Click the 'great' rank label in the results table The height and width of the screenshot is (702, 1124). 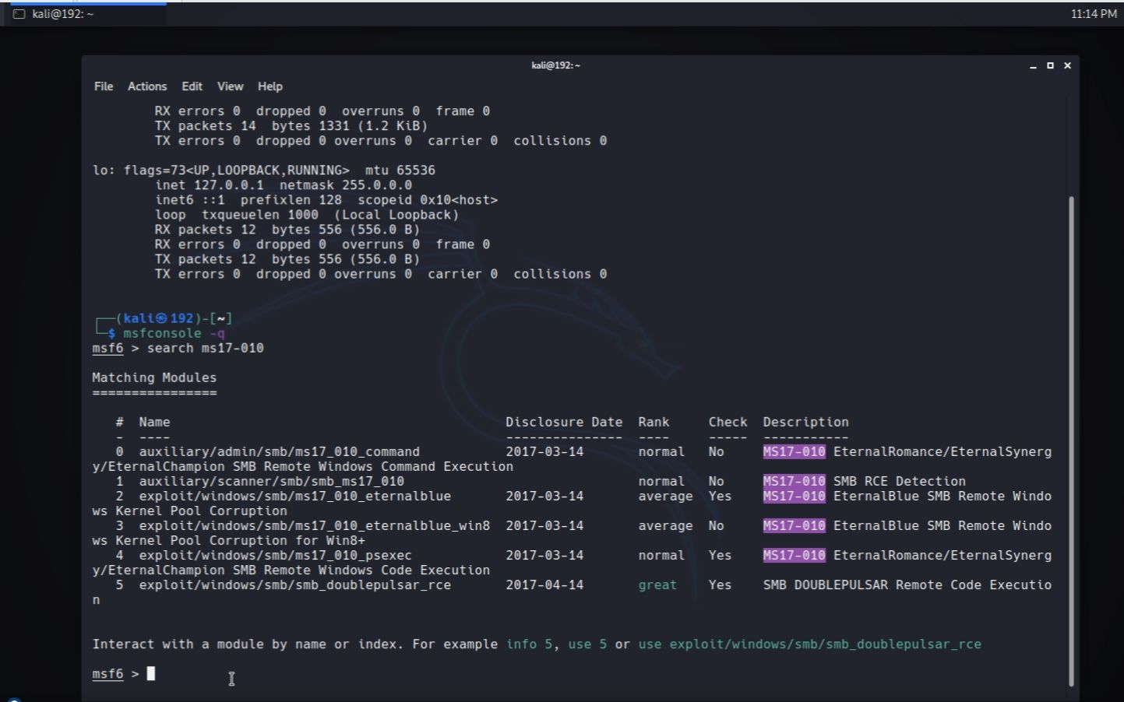tap(657, 584)
